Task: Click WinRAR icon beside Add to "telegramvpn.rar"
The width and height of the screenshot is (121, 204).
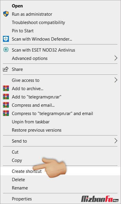Action: [6, 97]
